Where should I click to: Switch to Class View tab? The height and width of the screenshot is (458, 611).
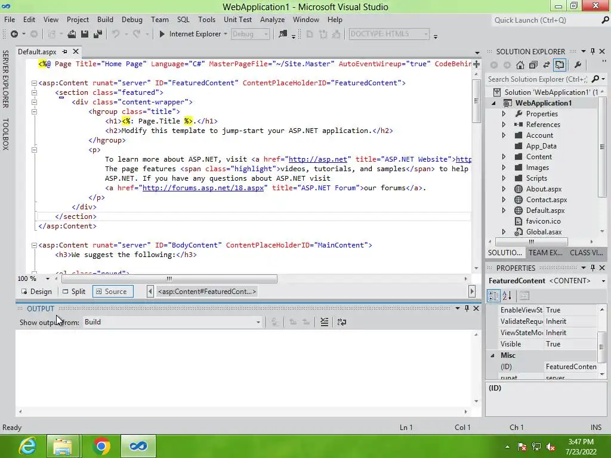[586, 253]
